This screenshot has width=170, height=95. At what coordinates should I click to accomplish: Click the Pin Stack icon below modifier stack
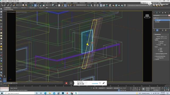pyautogui.click(x=154, y=30)
